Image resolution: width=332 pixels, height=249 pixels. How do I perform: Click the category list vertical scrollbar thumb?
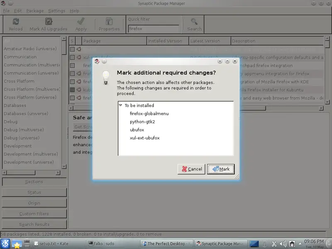pyautogui.click(x=64, y=48)
